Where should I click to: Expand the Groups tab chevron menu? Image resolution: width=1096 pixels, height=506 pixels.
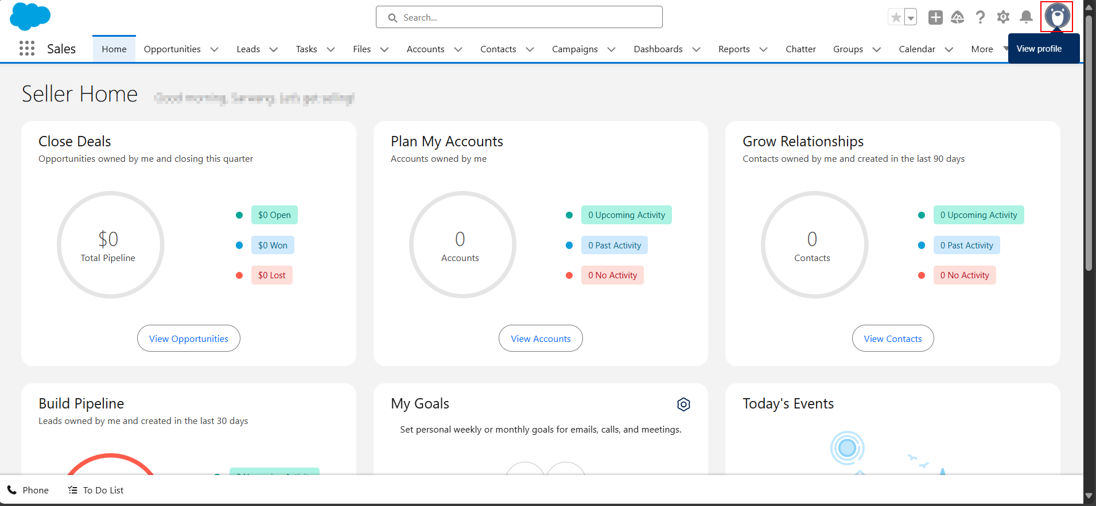click(876, 49)
